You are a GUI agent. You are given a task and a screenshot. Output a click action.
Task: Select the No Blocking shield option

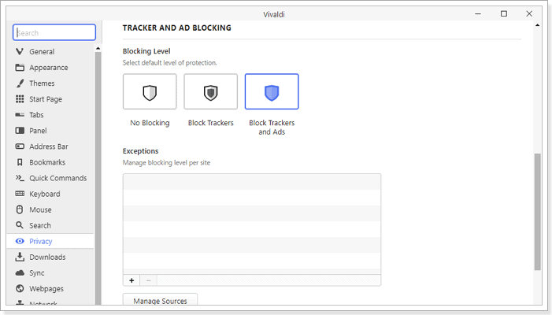[x=150, y=91]
